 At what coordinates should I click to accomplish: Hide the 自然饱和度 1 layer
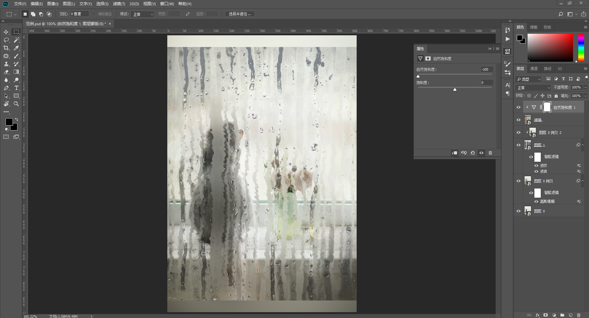(519, 107)
